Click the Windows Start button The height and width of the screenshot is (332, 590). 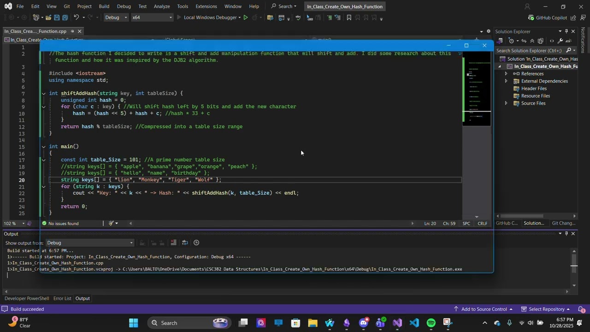coord(134,323)
